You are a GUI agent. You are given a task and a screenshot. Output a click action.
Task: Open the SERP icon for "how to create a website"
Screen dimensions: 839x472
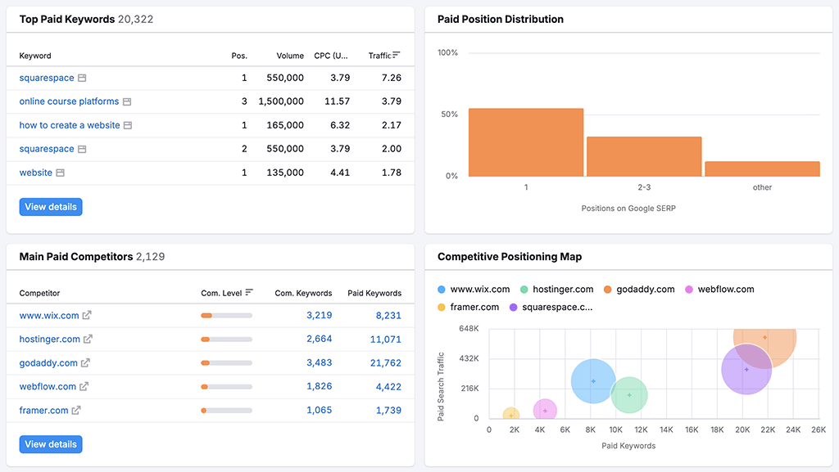129,124
